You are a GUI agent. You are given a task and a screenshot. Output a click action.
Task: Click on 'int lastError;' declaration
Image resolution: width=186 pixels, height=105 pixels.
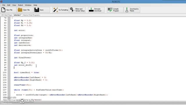point(22,43)
